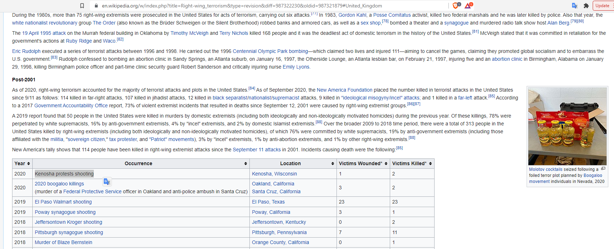
Task: Go to Jeffersontown, Kentucky link
Action: tap(279, 222)
